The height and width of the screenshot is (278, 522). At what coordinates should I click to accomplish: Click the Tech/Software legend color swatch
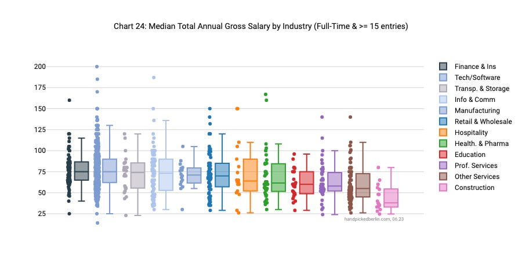point(443,78)
